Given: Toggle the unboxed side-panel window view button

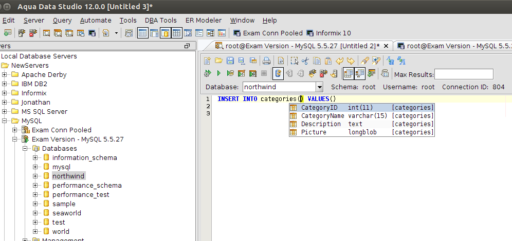Looking at the screenshot, I should coord(154,33).
